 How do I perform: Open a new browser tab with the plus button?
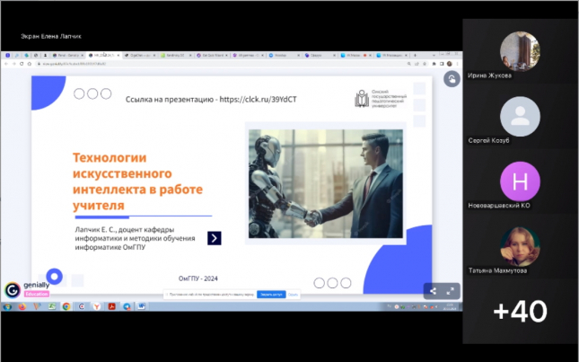point(415,56)
